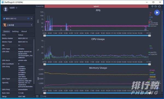Select the Ram Size value 7.2 GB
Image resolution: width=164 pixels, height=99 pixels.
click(21, 93)
